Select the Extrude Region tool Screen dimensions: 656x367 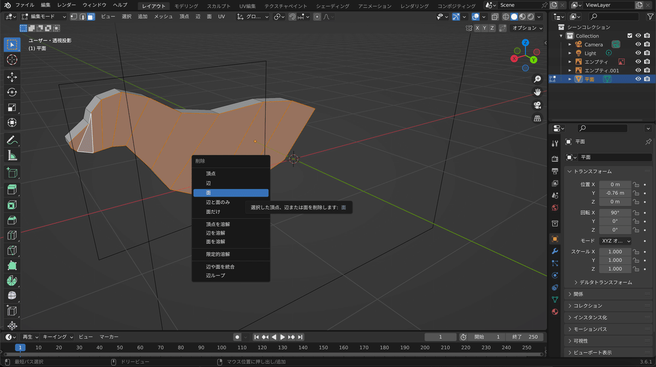12,190
